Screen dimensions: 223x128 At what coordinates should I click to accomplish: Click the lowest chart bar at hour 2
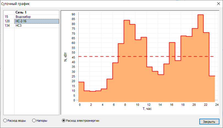click(92, 96)
